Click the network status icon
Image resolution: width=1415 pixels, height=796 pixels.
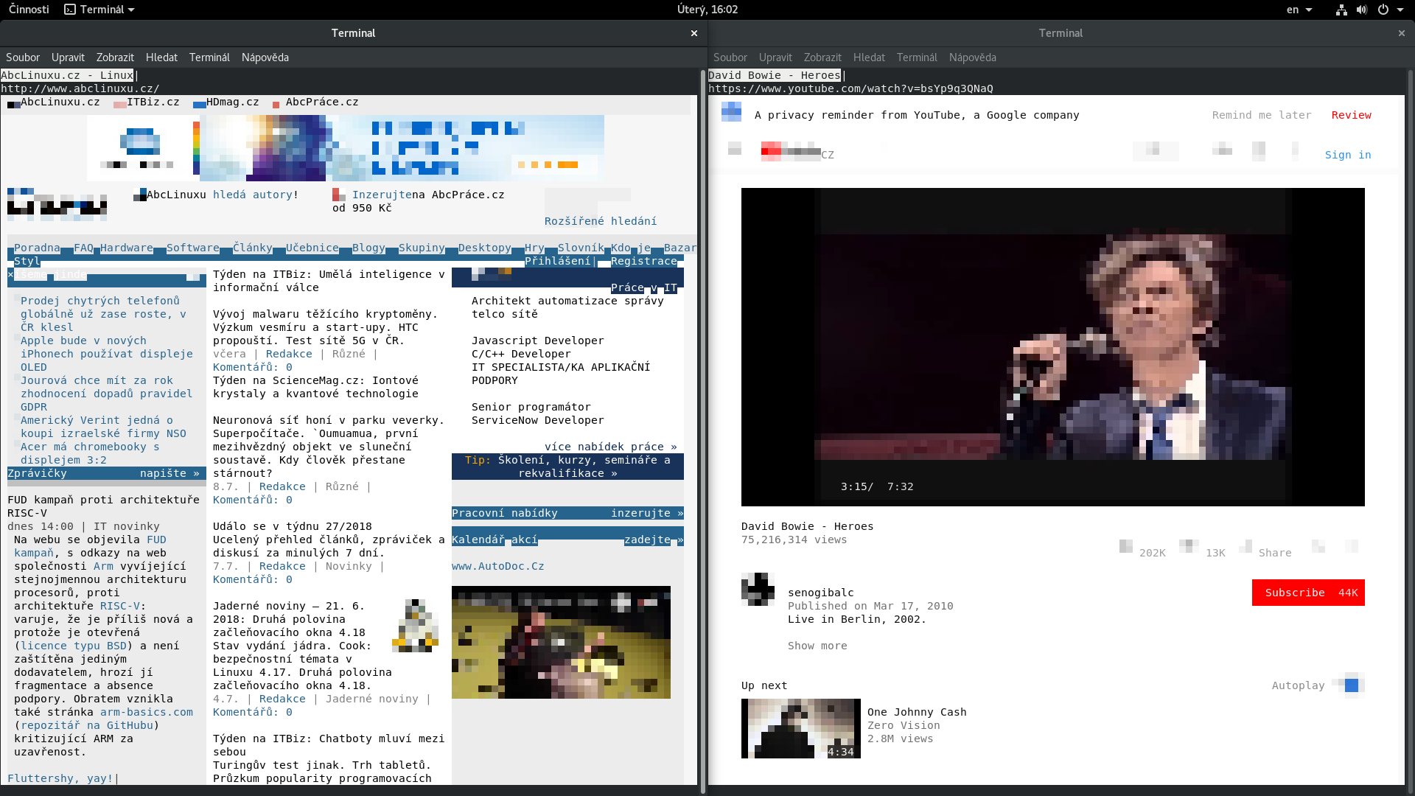pos(1341,10)
